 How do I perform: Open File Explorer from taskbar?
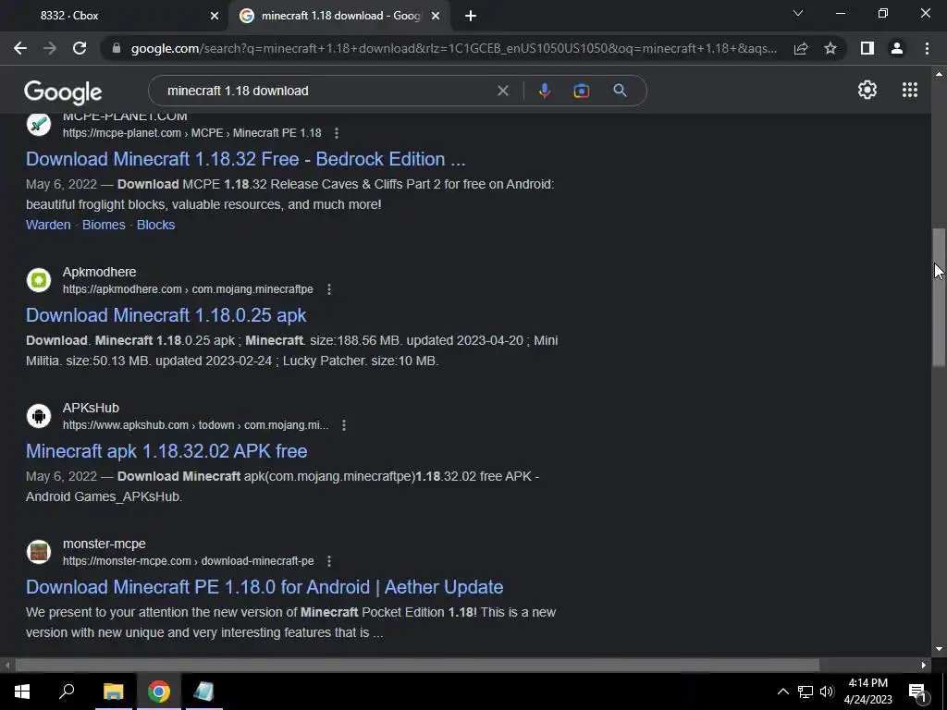click(113, 692)
